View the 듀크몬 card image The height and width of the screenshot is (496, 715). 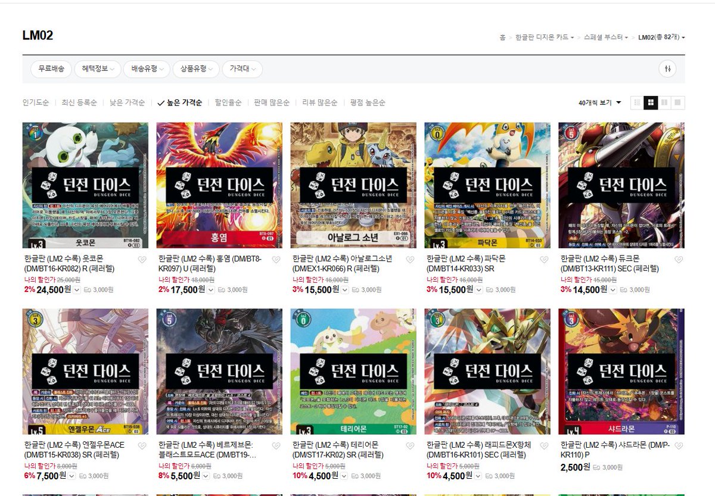tap(621, 186)
